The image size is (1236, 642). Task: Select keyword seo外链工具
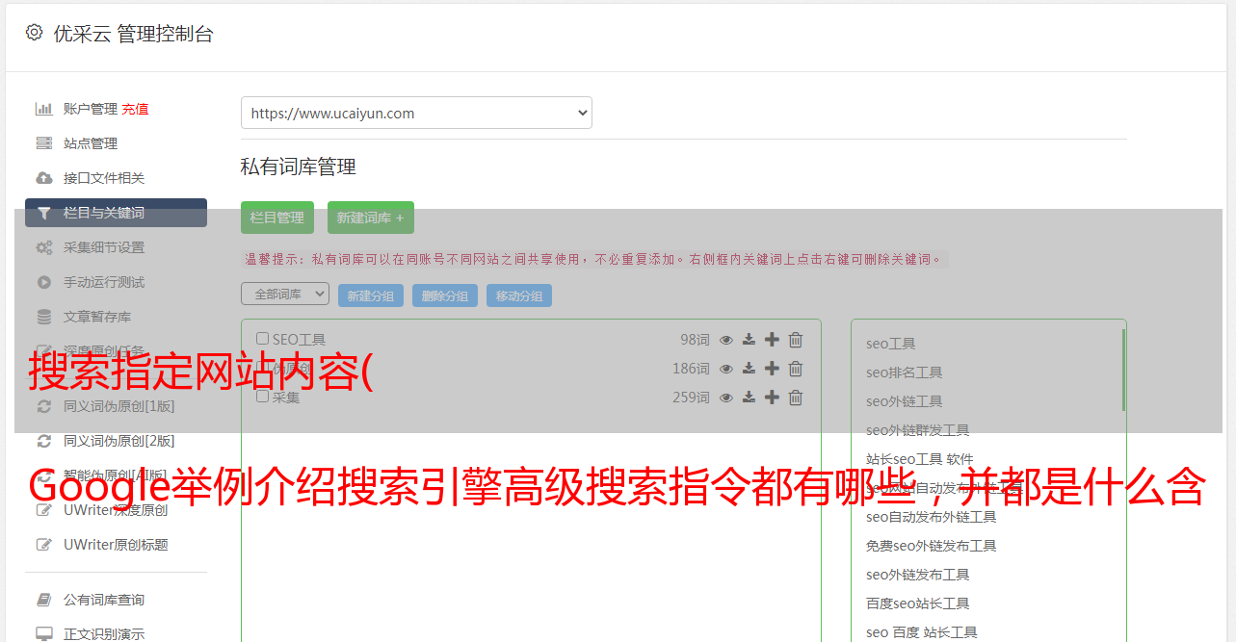pos(905,401)
